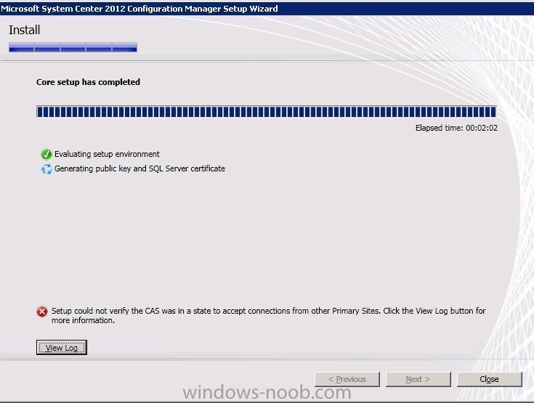
Task: Click the green check beside Evaluating setup environment
Action: [x=46, y=154]
